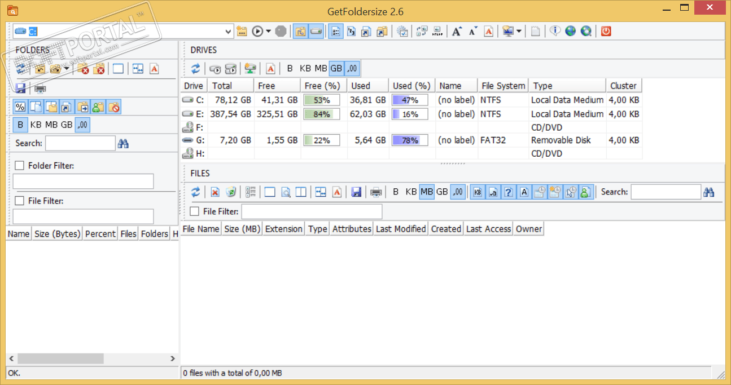Click the 53% free bar for drive C:
The image size is (731, 385).
(x=322, y=100)
